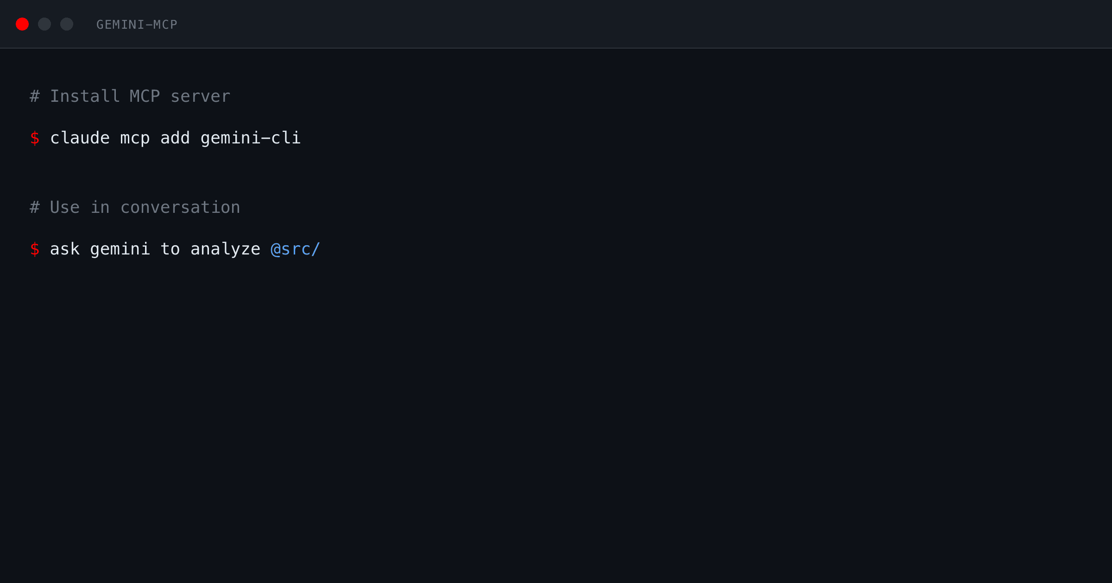Click the hash symbol before Use in conversation
This screenshot has height=583, width=1112.
(x=34, y=207)
